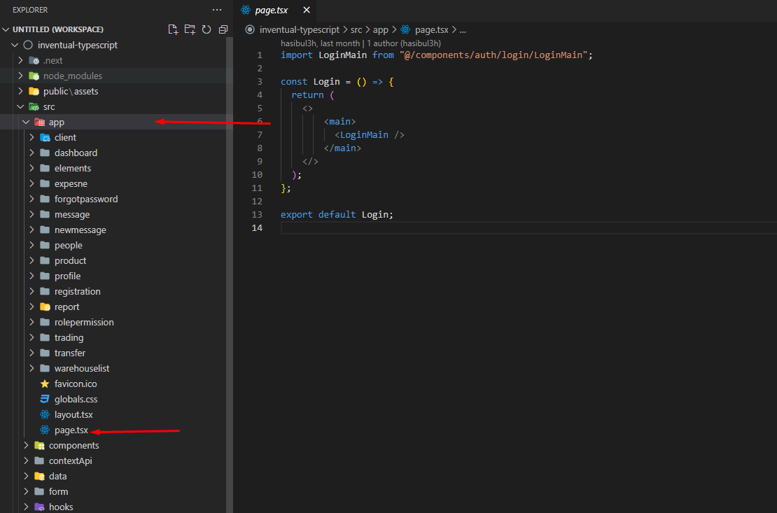Close the page.tsx editor tab
777x513 pixels.
306,10
